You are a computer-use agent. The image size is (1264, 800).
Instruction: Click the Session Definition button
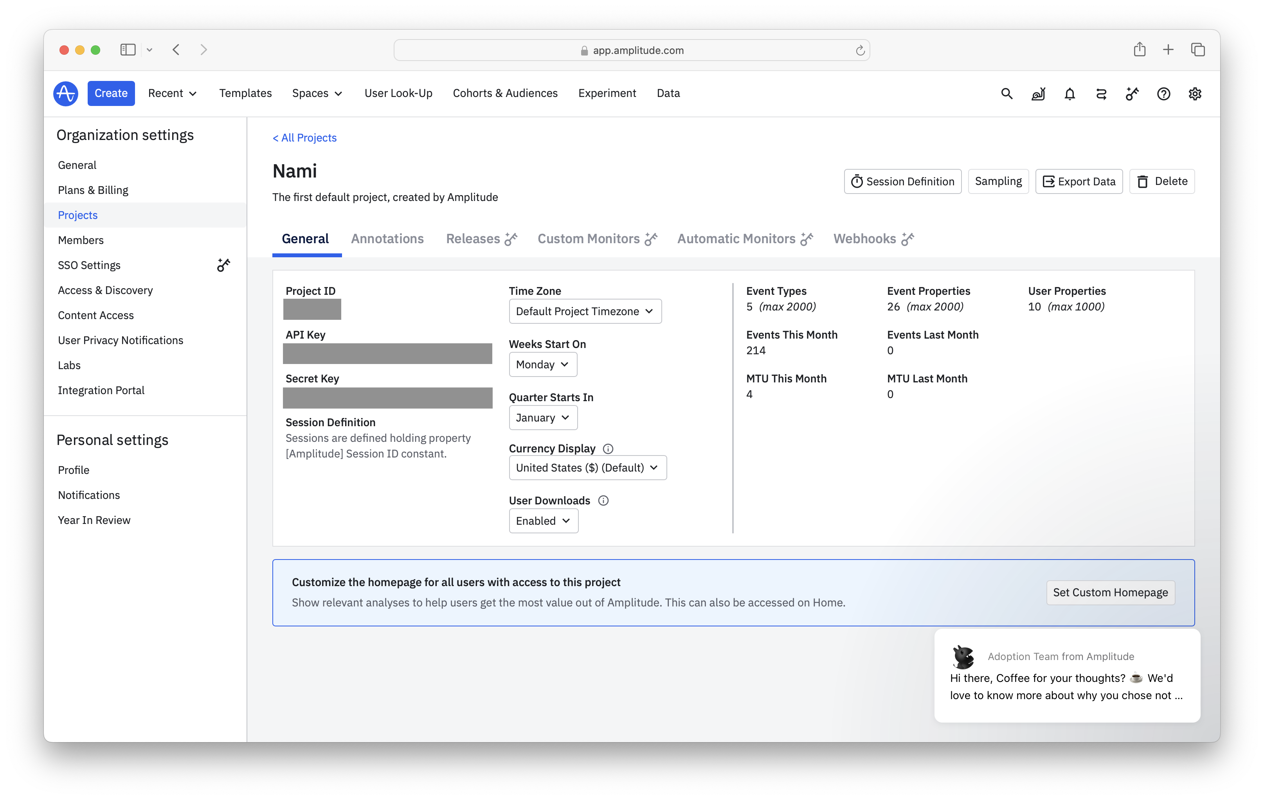[902, 181]
